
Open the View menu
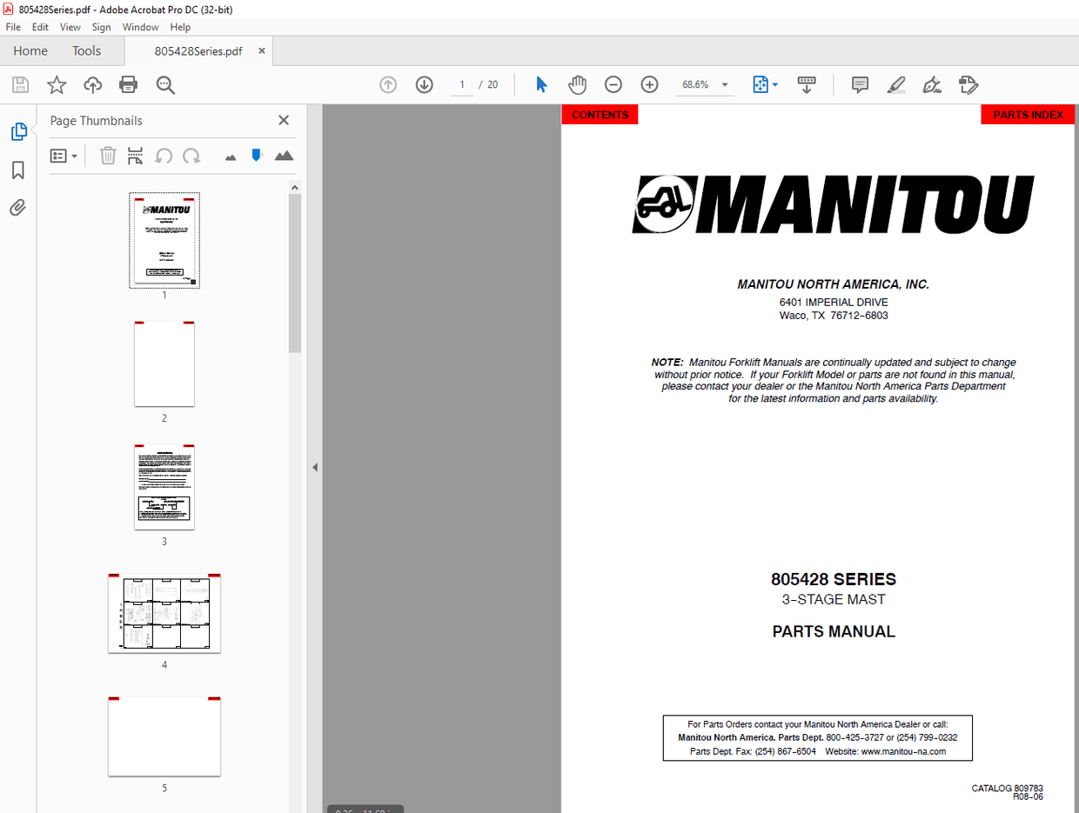[70, 27]
